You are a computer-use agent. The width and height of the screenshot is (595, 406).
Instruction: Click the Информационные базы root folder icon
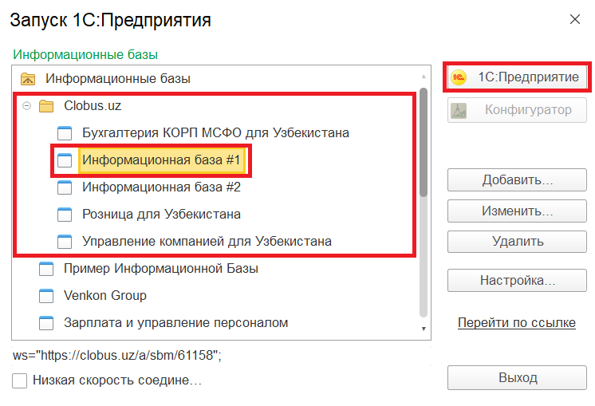[x=28, y=79]
